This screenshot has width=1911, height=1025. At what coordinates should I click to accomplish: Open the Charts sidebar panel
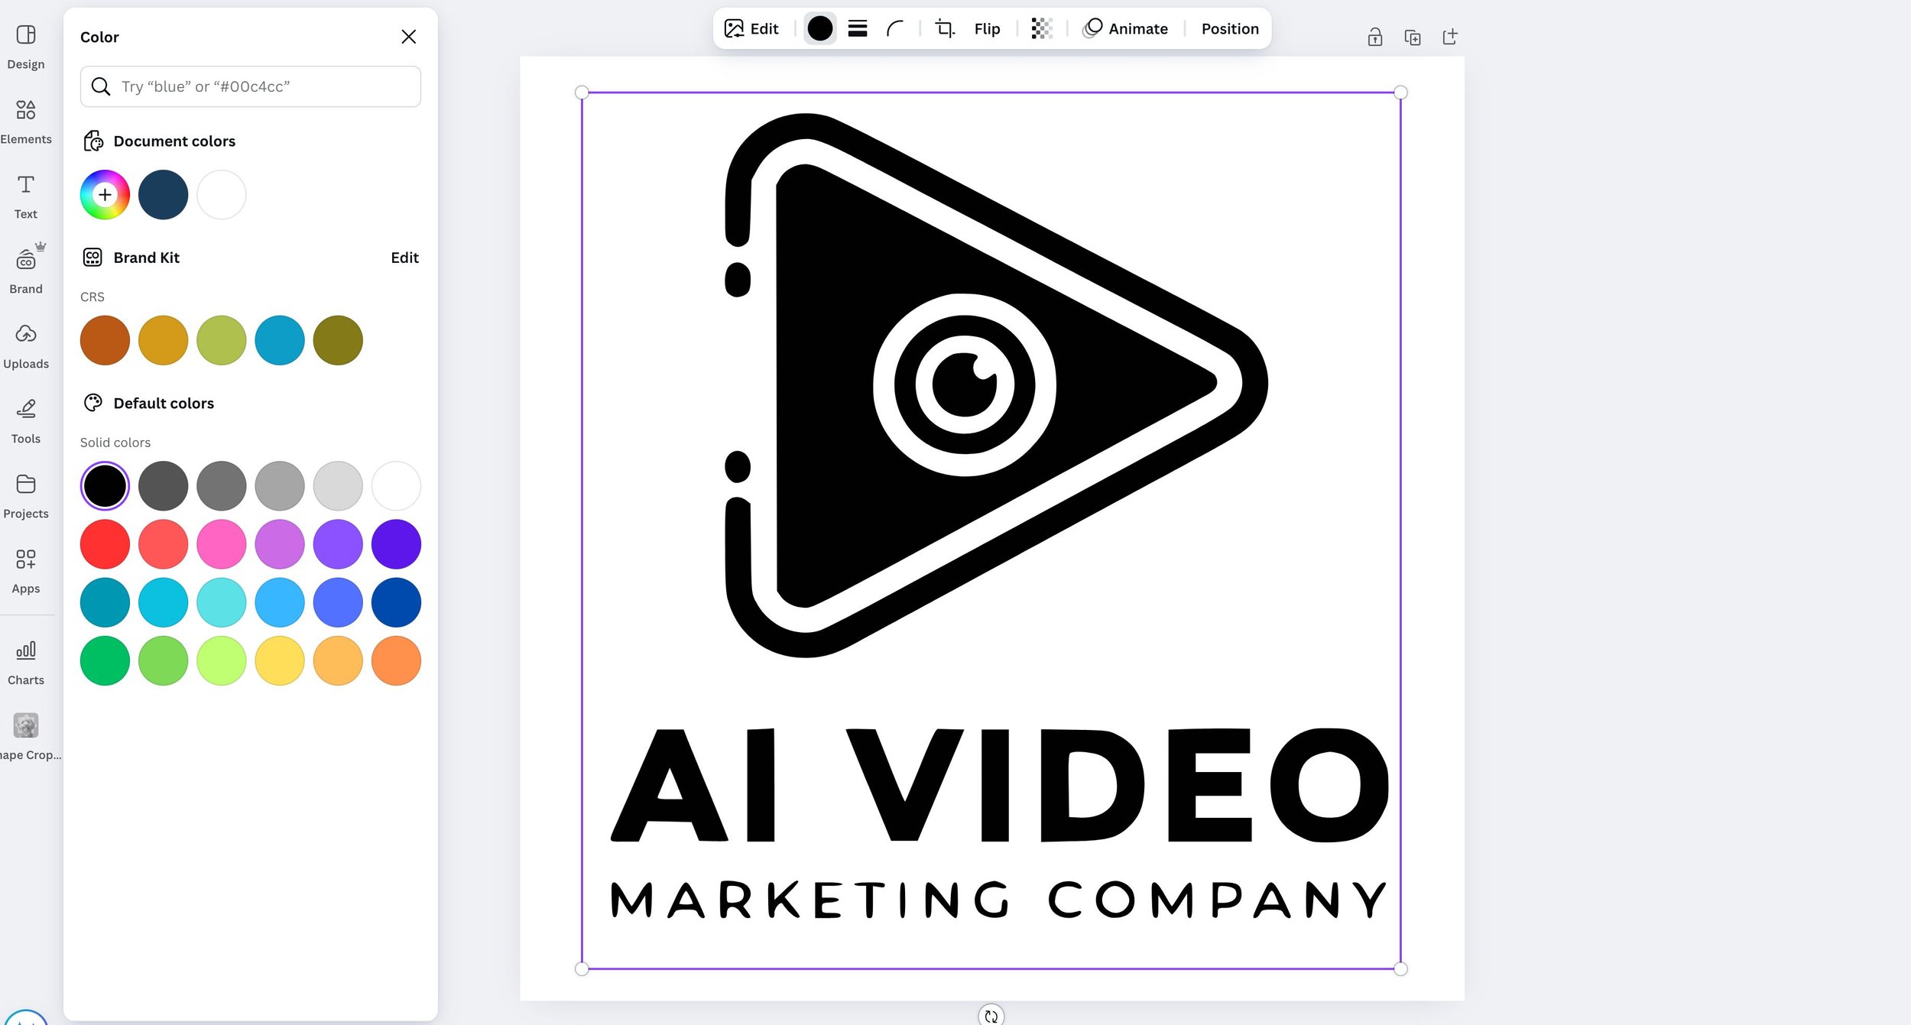click(26, 660)
